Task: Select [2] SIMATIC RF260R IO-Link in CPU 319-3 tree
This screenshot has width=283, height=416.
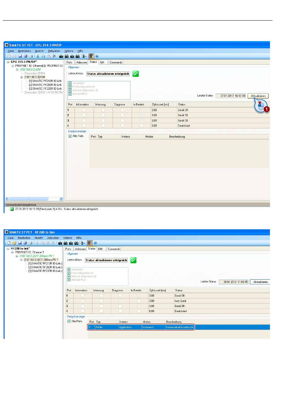Action: (x=45, y=85)
